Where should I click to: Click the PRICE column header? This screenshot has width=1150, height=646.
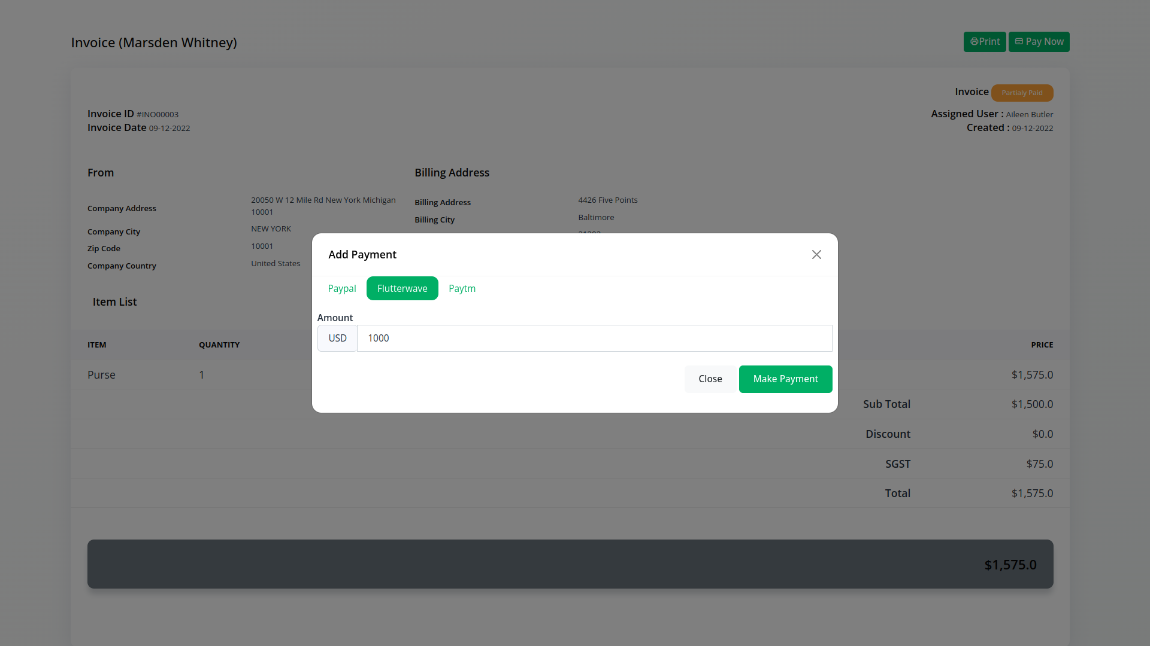[1042, 345]
